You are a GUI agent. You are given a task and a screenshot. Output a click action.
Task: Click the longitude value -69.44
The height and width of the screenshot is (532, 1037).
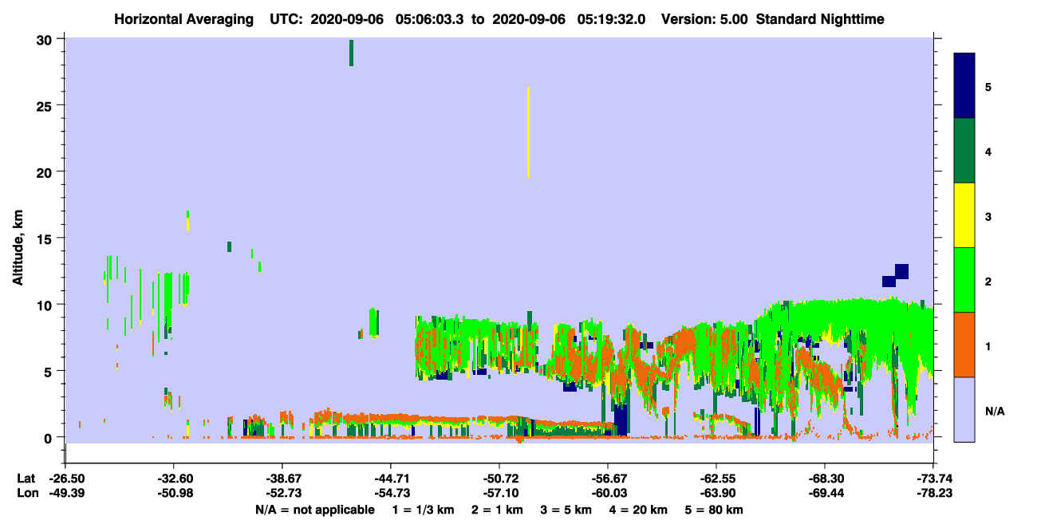(x=825, y=494)
